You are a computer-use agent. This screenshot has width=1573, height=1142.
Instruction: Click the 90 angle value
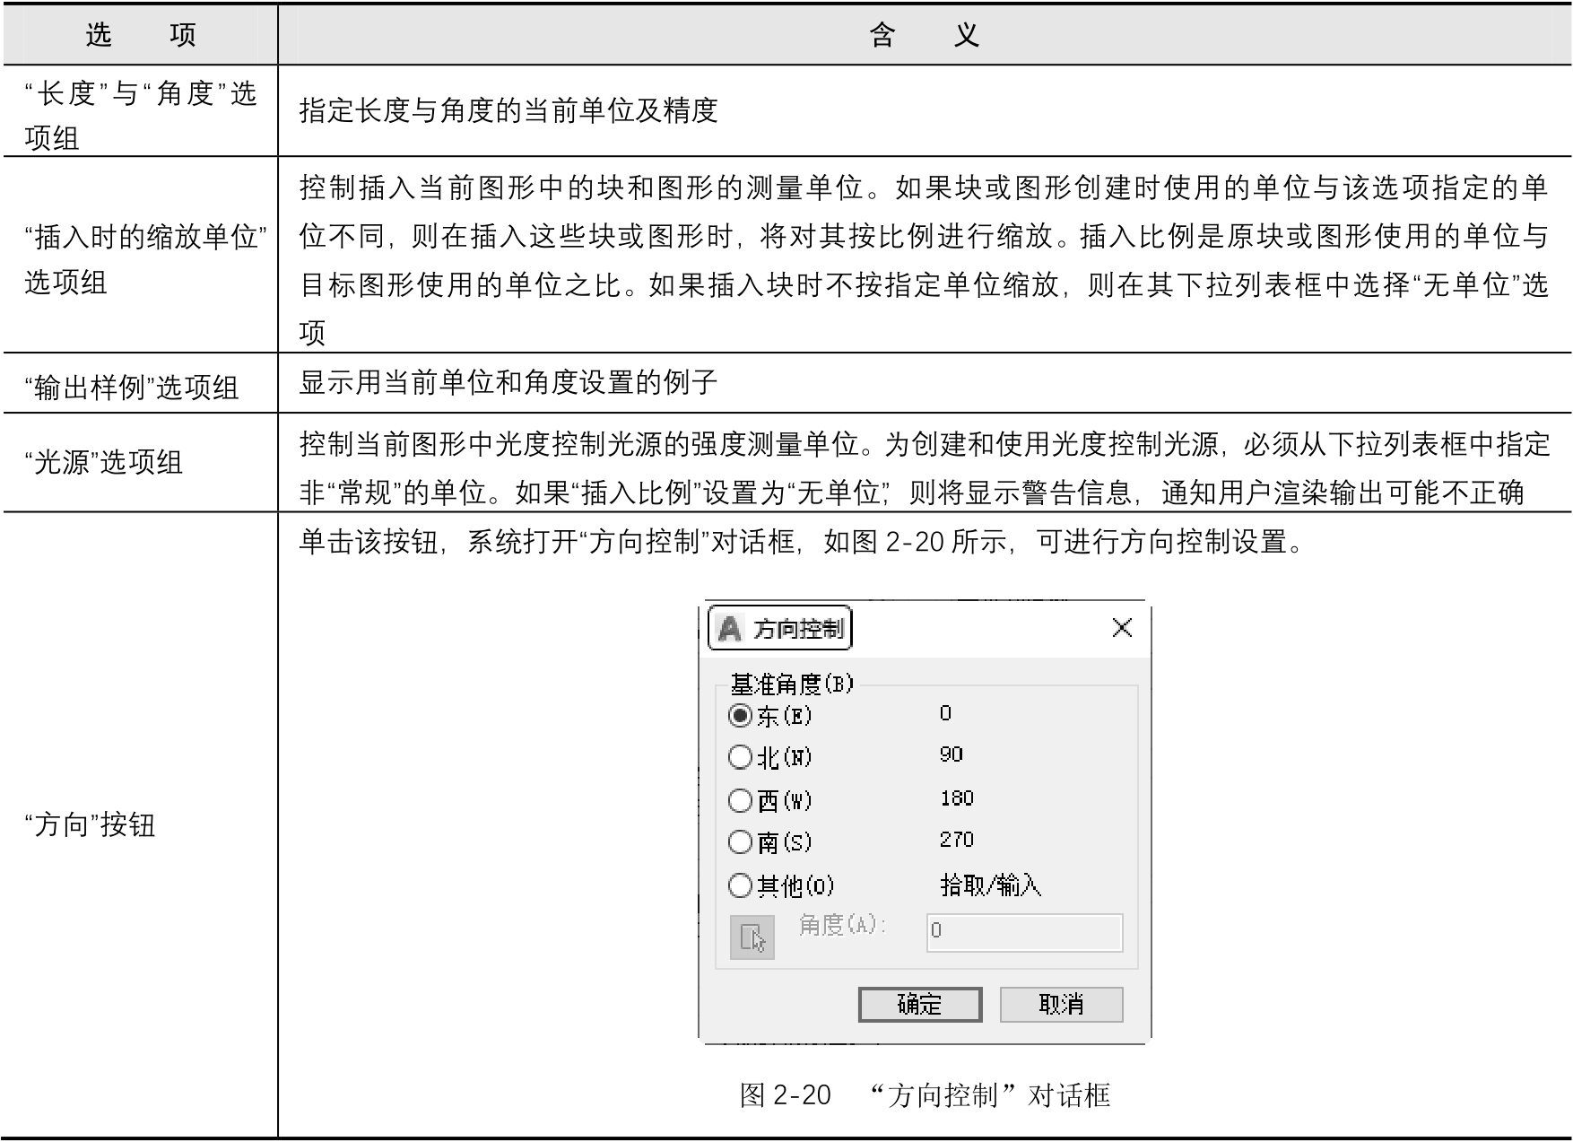pos(952,754)
